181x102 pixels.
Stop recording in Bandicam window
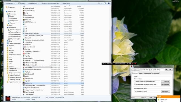170,70
